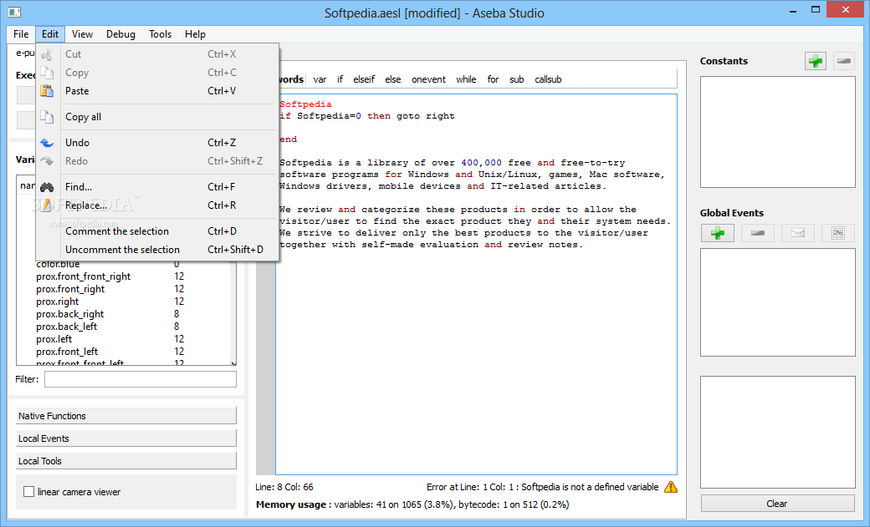870x527 pixels.
Task: Add a new constant with green plus
Action: [x=815, y=61]
